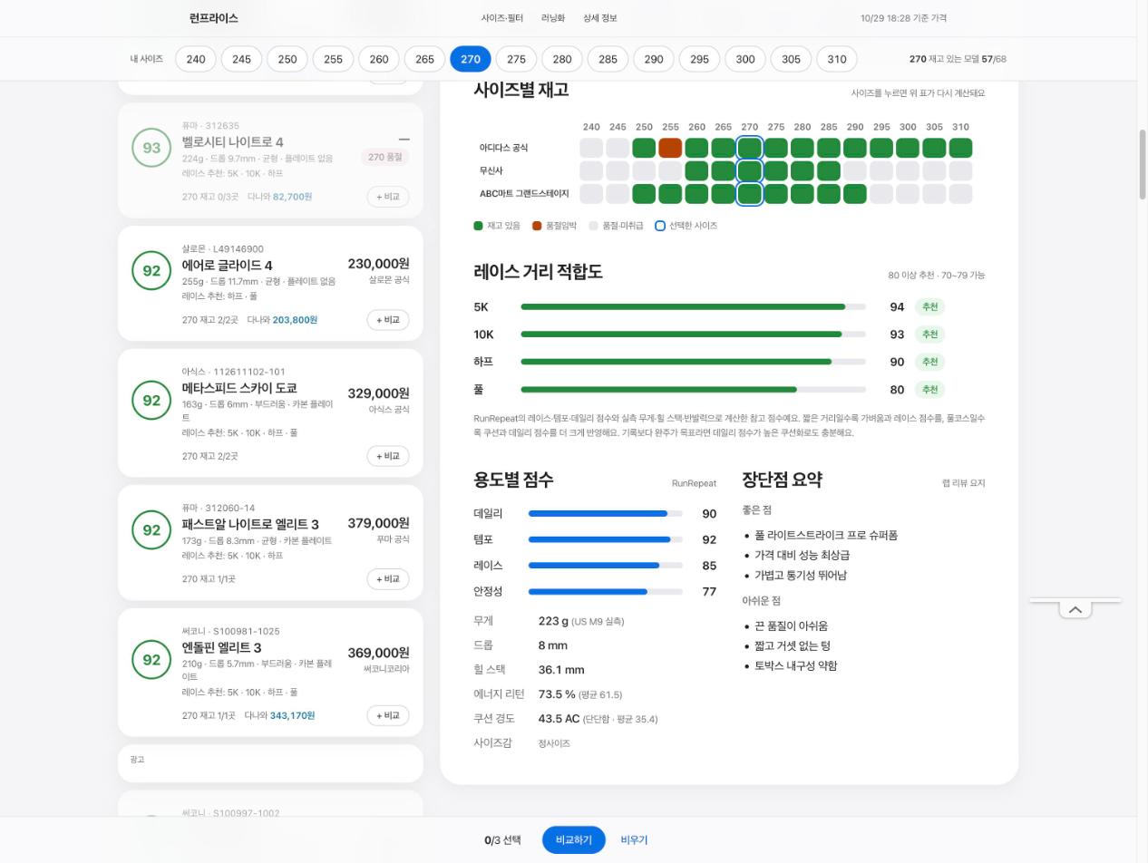Click the 비교하기 button

pos(573,840)
